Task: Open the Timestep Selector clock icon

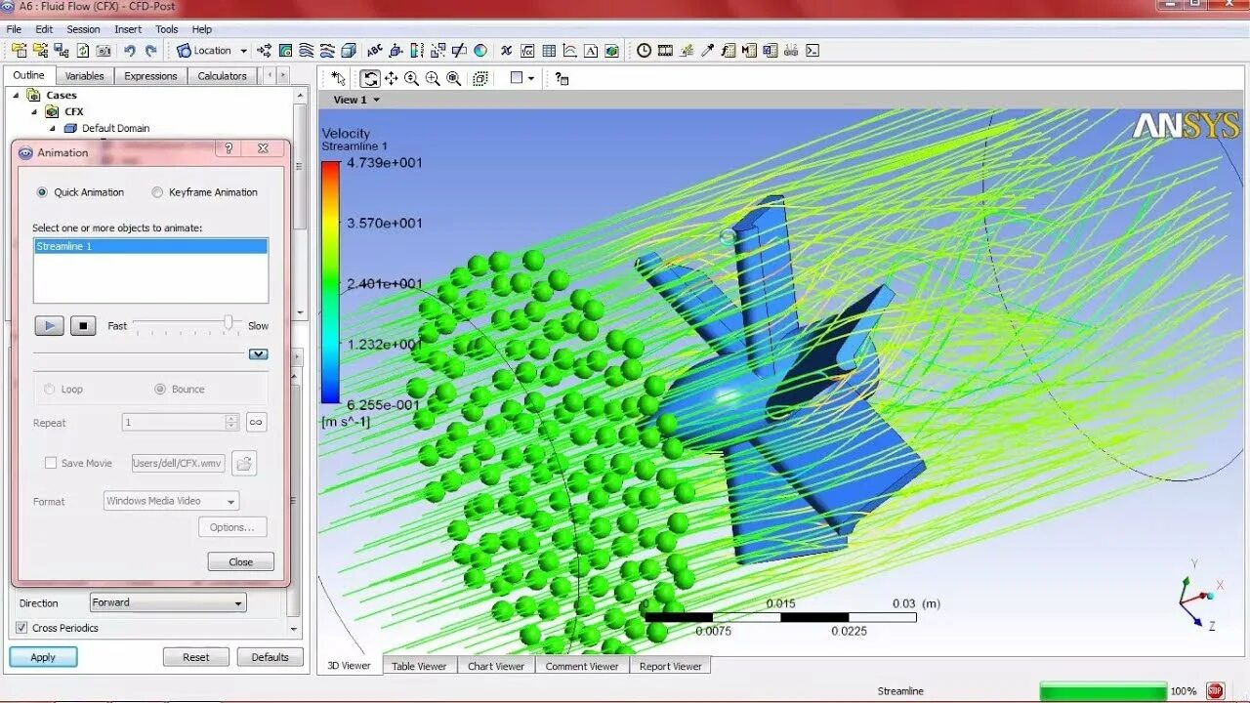Action: click(x=645, y=50)
